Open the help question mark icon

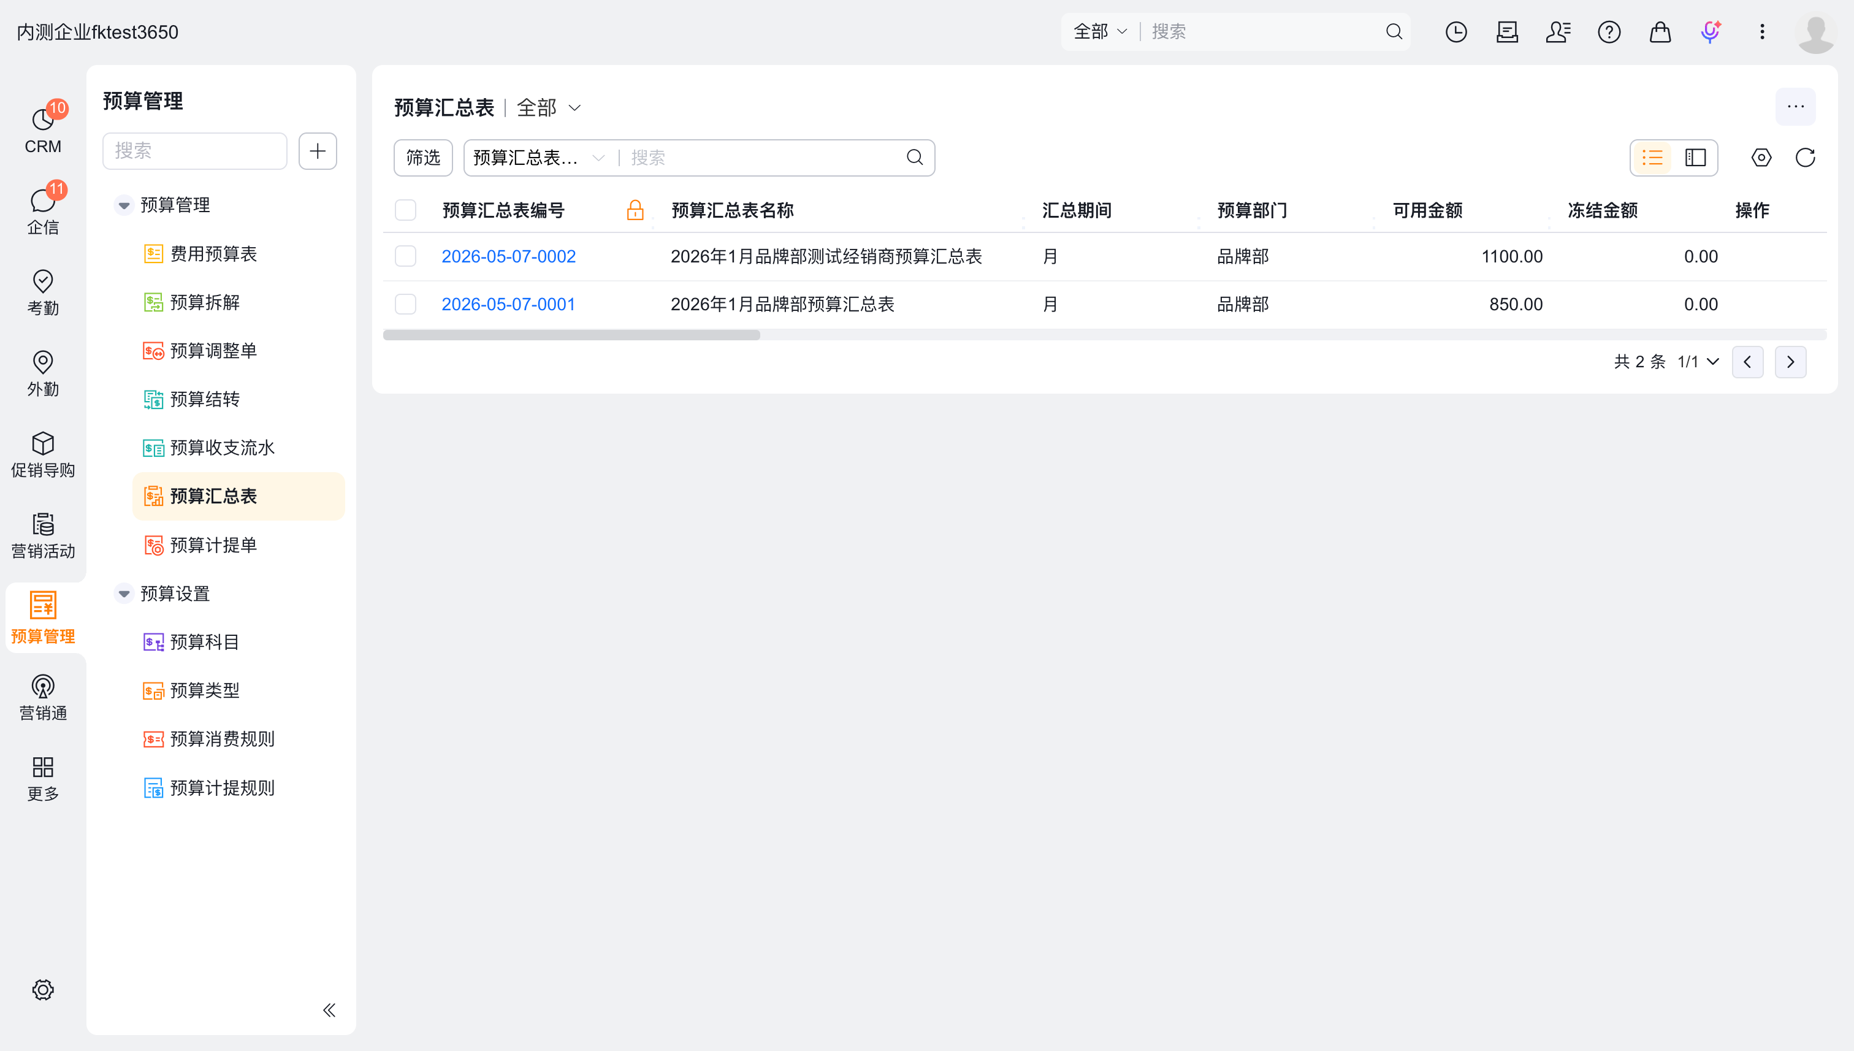click(1609, 32)
